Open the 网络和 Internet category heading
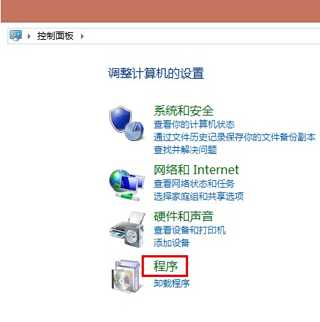The width and height of the screenshot is (320, 322). 196,170
